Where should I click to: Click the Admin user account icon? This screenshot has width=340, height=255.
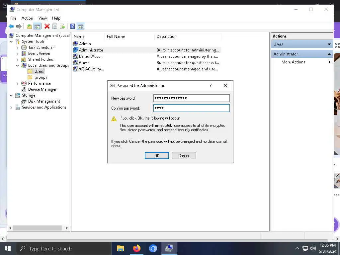pos(75,43)
